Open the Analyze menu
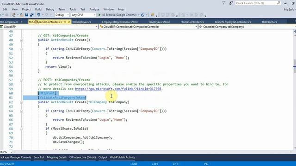Image resolution: width=296 pixels, height=166 pixels. tap(94, 9)
